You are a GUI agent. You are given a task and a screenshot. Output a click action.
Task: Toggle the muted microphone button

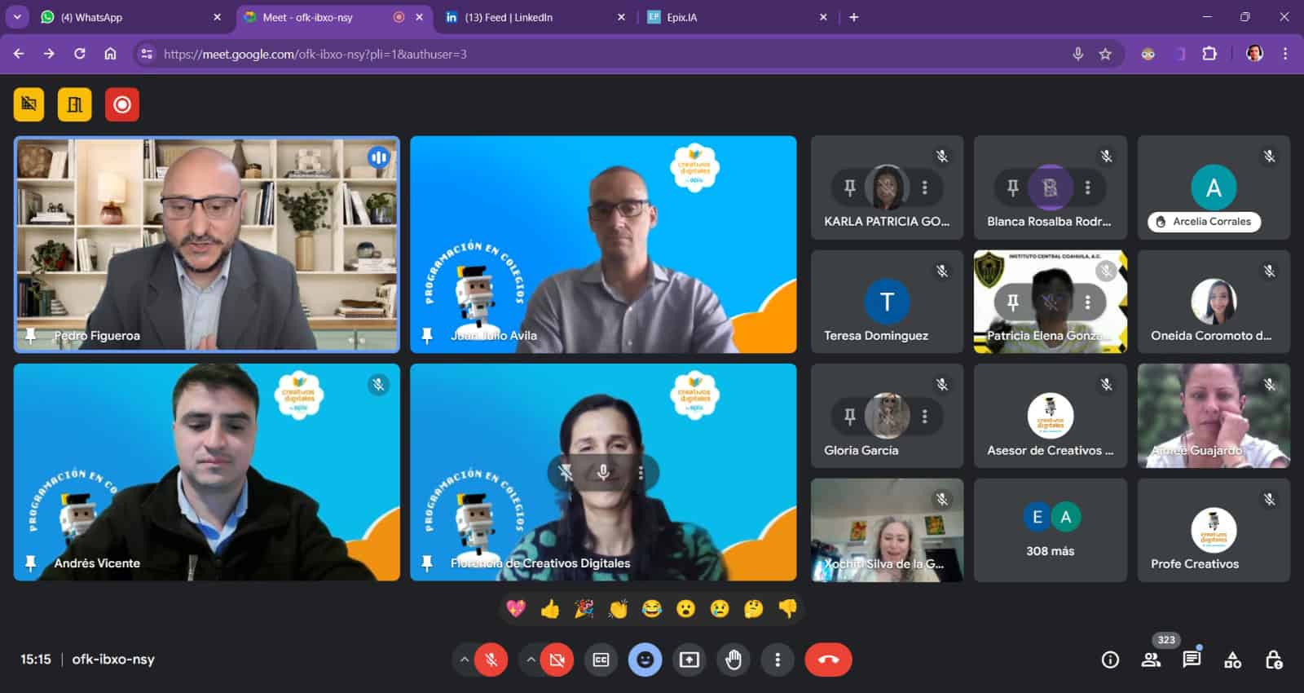[491, 660]
